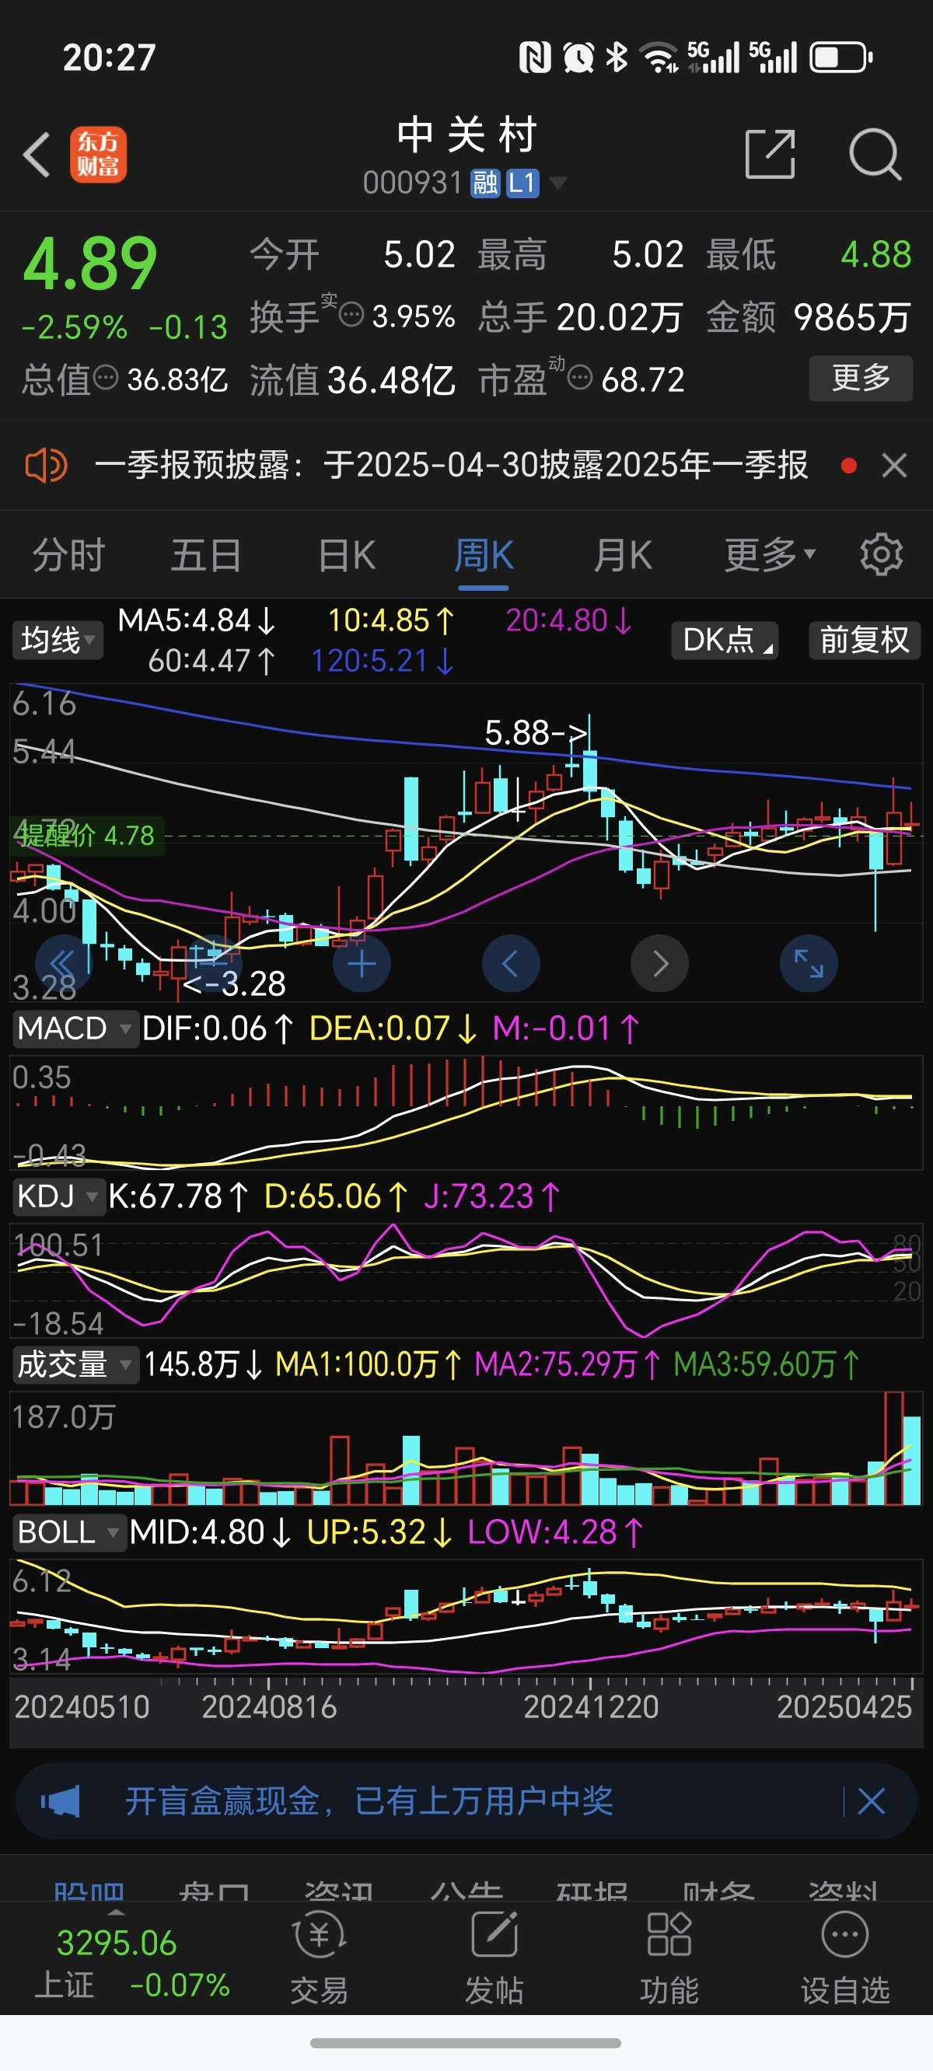Tap 120:5.21 moving average value
This screenshot has width=933, height=2071.
pos(383,661)
